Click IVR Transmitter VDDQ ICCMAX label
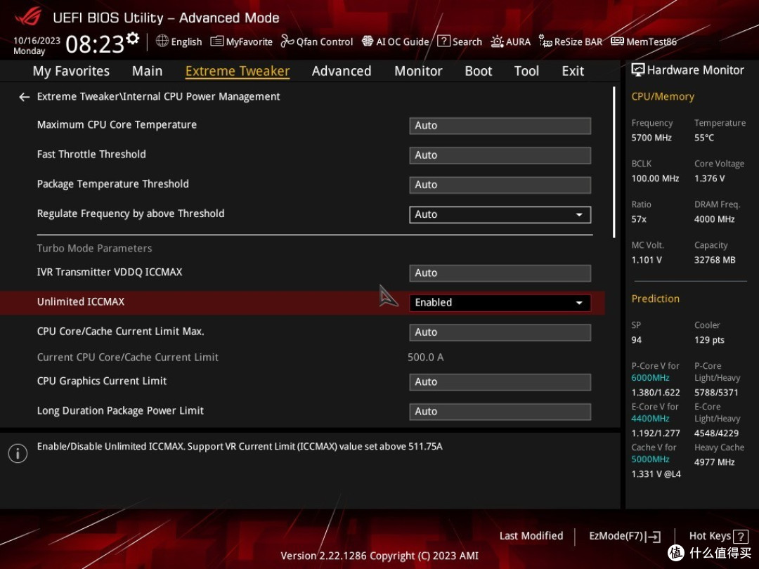Image resolution: width=759 pixels, height=569 pixels. 110,272
